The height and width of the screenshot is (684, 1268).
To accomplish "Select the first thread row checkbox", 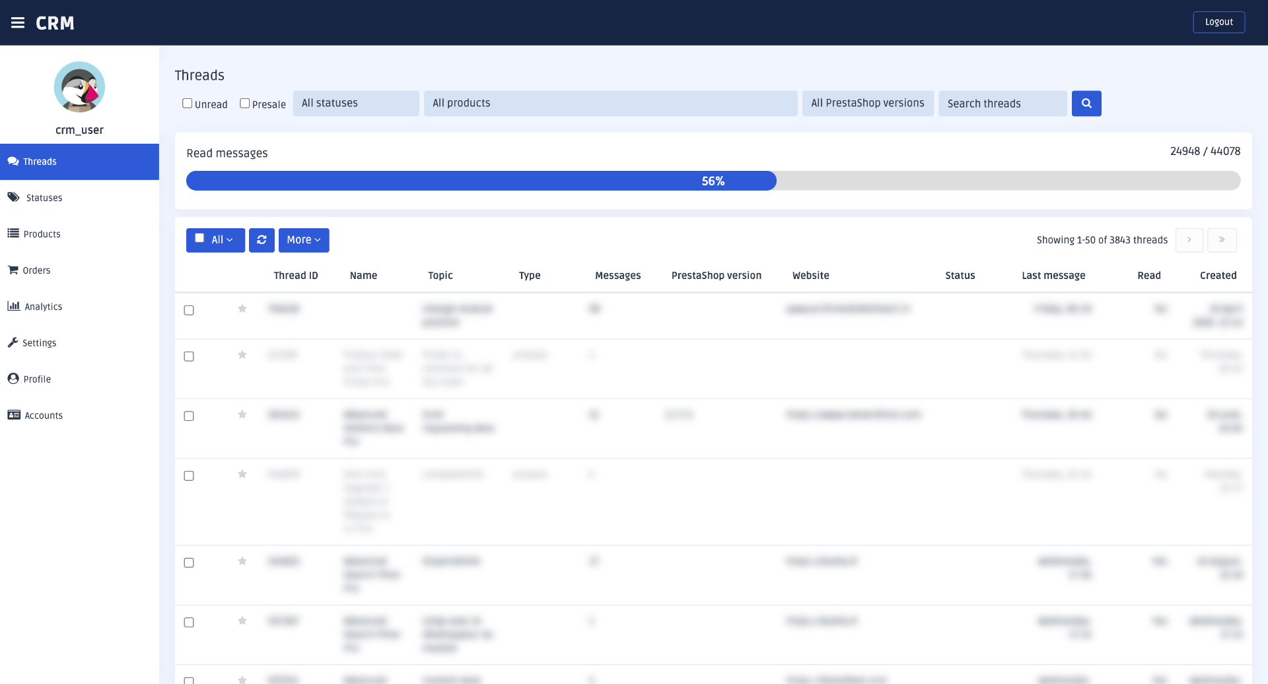I will pos(189,310).
